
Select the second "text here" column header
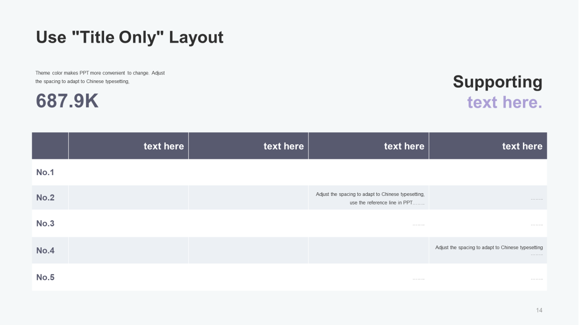(283, 146)
